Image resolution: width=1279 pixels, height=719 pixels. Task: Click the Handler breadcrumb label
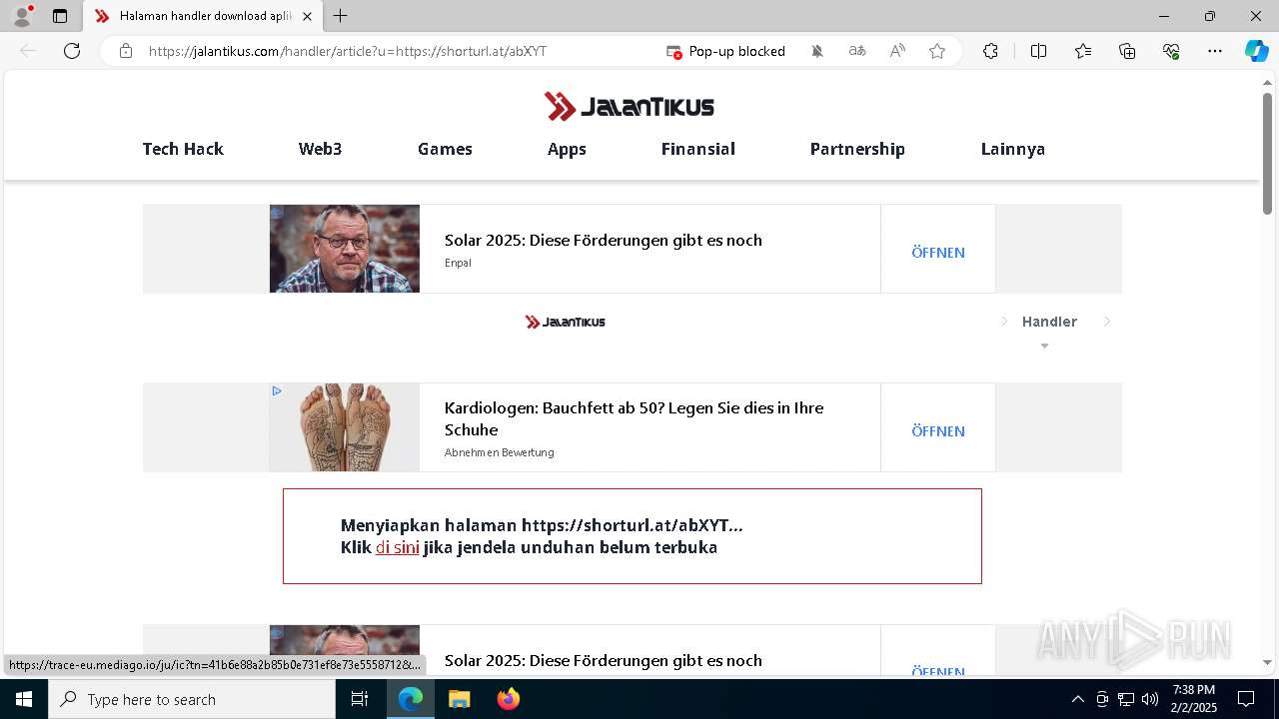1049,322
